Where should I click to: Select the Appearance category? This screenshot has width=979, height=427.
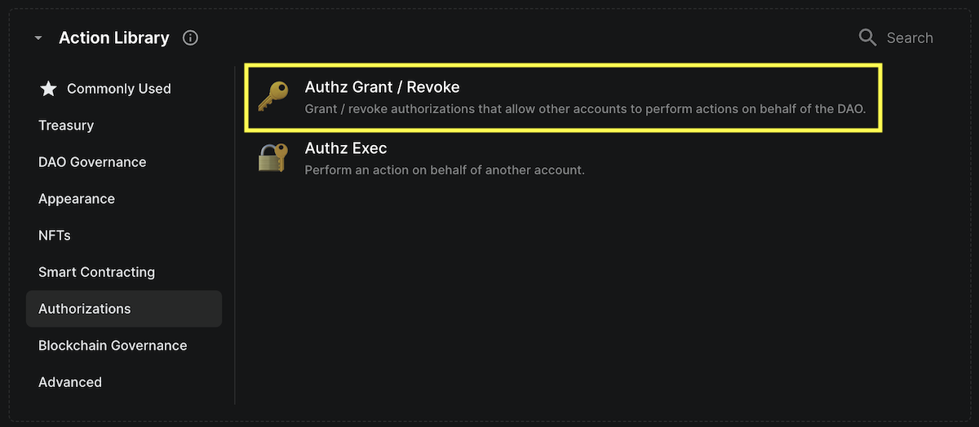click(77, 199)
